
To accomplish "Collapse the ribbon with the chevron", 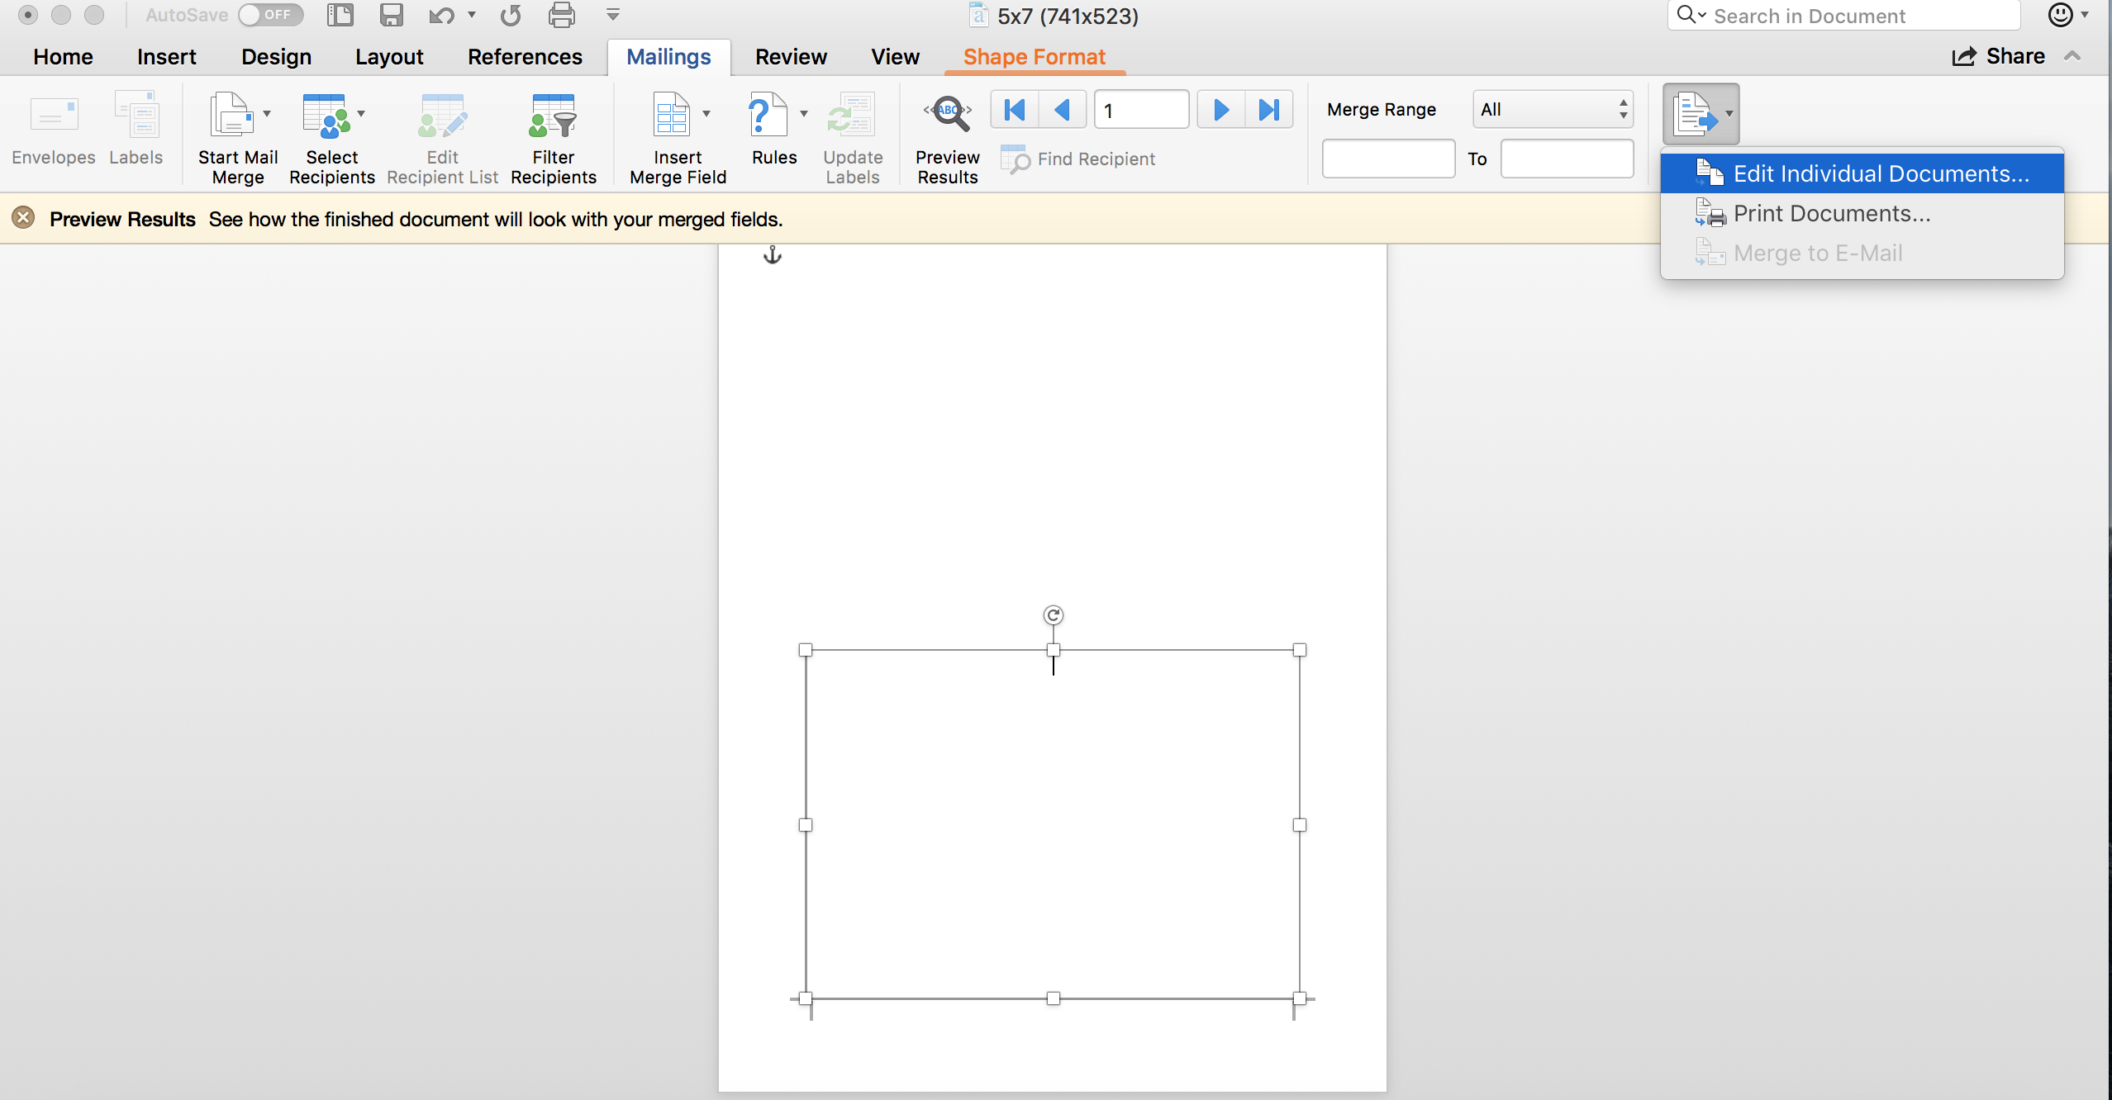I will 2072,56.
